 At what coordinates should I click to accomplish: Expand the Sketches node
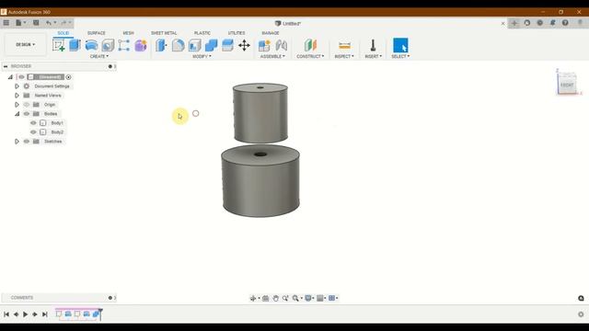(x=17, y=142)
